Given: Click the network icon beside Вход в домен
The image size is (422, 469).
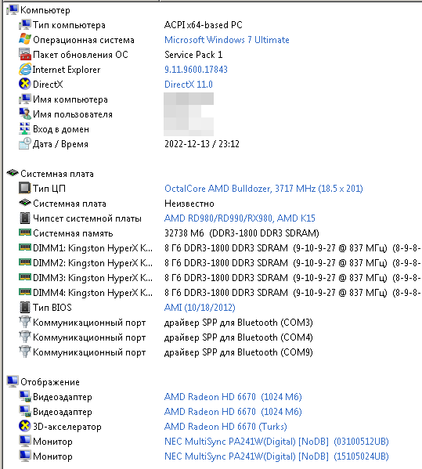Looking at the screenshot, I should click(x=25, y=129).
